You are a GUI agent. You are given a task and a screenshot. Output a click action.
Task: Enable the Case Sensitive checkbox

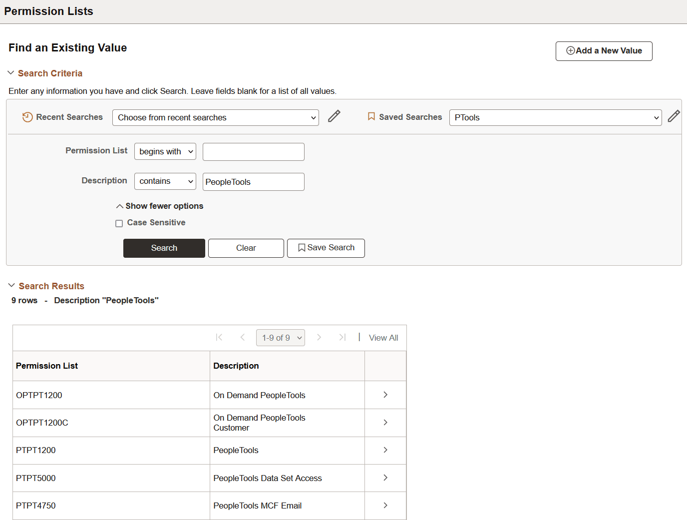[x=119, y=223]
